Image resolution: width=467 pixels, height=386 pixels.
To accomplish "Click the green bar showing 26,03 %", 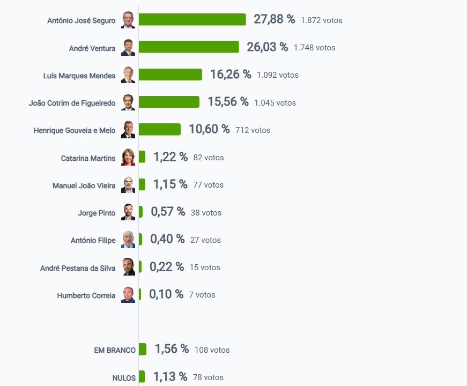I will [189, 47].
